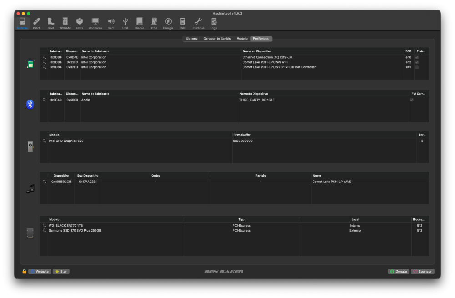Viewport: 455px width, 298px height.
Task: Click magnifier beside THIRD_PARTY_DONGLE row
Action: coord(45,100)
